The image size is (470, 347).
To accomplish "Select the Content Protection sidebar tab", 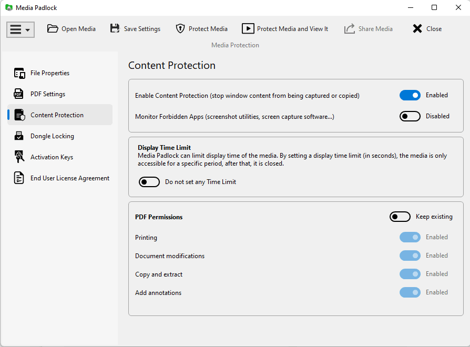I will pos(57,115).
